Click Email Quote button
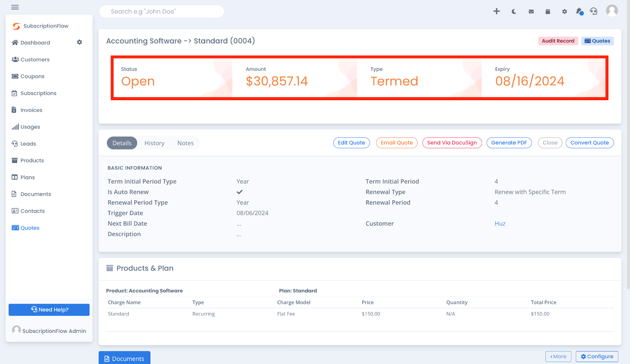The image size is (630, 364). click(x=397, y=143)
